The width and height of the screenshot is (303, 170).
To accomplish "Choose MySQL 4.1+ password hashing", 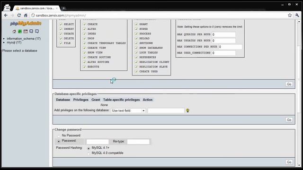I will (x=89, y=148).
